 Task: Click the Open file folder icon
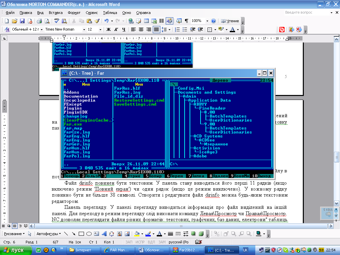15,21
